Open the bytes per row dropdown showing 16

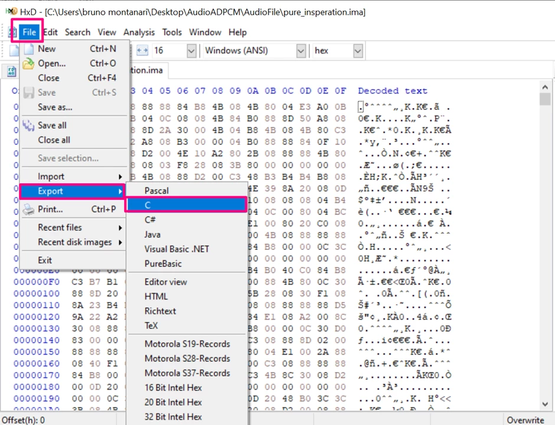tap(191, 51)
